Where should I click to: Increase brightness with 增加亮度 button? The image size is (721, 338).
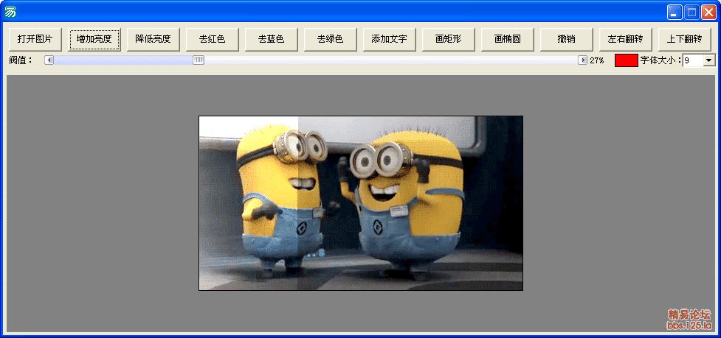tap(94, 39)
